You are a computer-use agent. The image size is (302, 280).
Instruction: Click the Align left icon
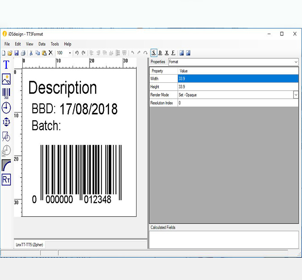tap(92, 53)
